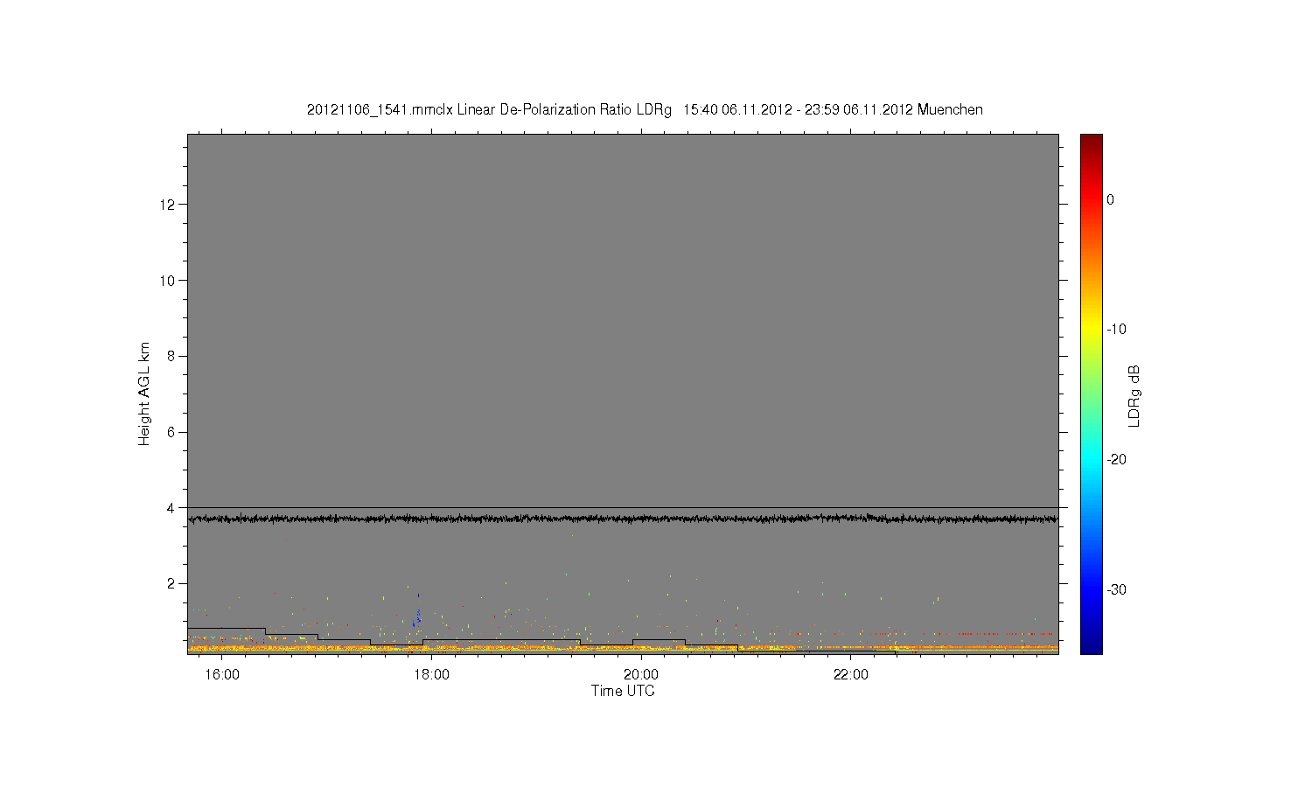This screenshot has height=787, width=1312.
Task: Click the height tick label 10
Action: [x=168, y=280]
